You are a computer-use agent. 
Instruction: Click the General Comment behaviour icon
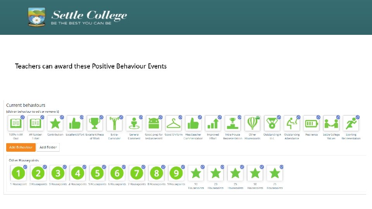[134, 123]
